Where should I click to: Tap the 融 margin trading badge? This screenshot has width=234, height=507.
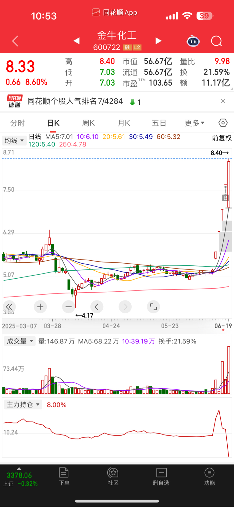tap(127, 47)
